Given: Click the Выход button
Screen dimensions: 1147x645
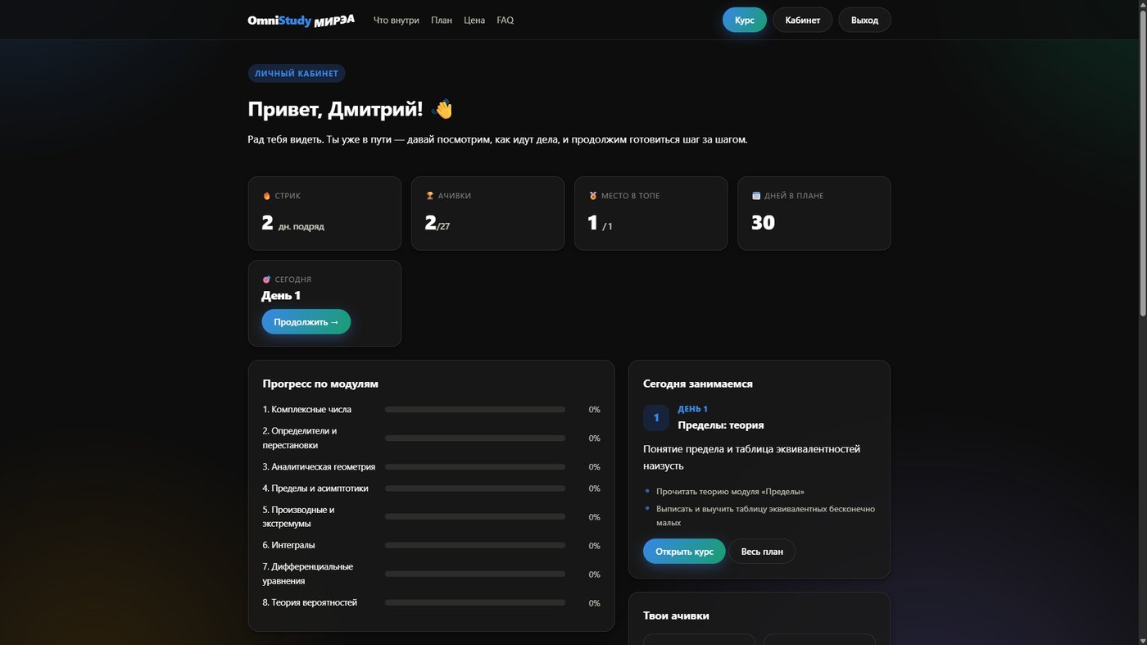Looking at the screenshot, I should click(x=864, y=20).
